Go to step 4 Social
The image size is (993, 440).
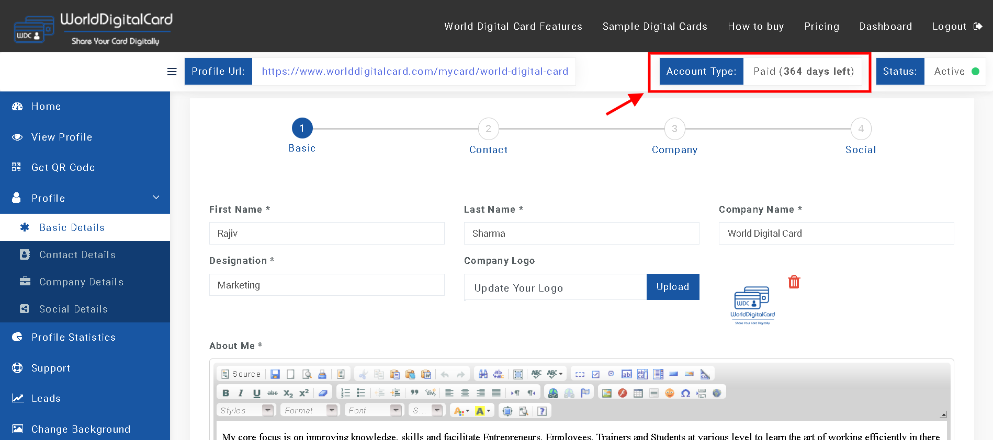[x=861, y=129]
